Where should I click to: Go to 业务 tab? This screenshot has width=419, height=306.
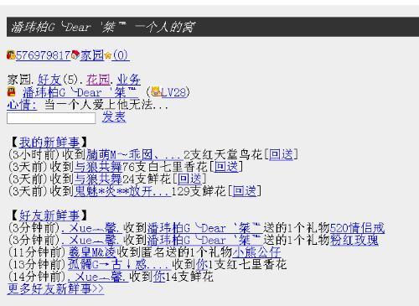pyautogui.click(x=128, y=80)
